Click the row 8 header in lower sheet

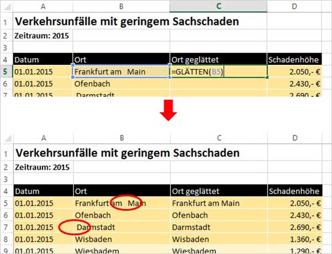[x=7, y=239]
